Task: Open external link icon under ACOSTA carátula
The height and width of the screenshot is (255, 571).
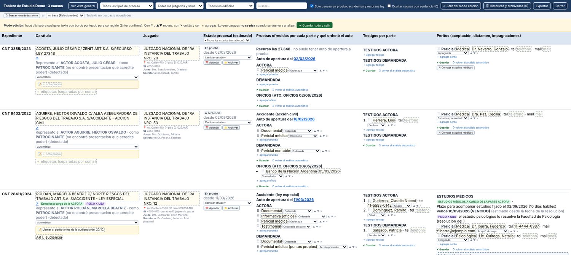Action: tap(37, 58)
